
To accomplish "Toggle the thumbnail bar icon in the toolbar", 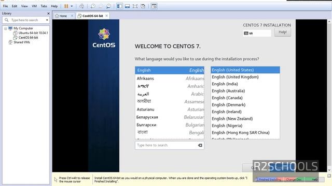I will pyautogui.click(x=127, y=6).
